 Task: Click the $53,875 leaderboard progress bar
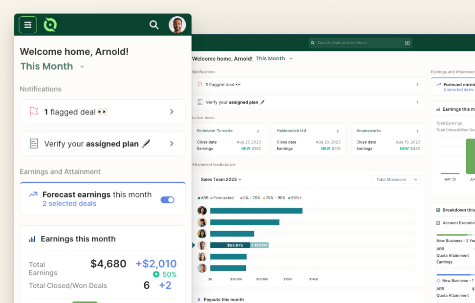(230, 245)
